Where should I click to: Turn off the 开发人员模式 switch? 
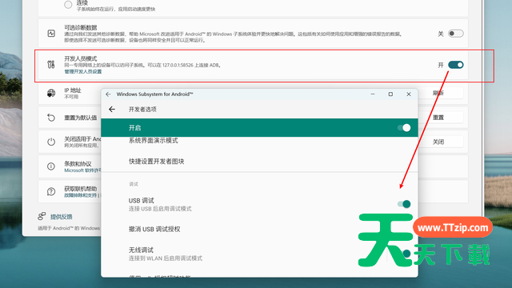coord(455,65)
